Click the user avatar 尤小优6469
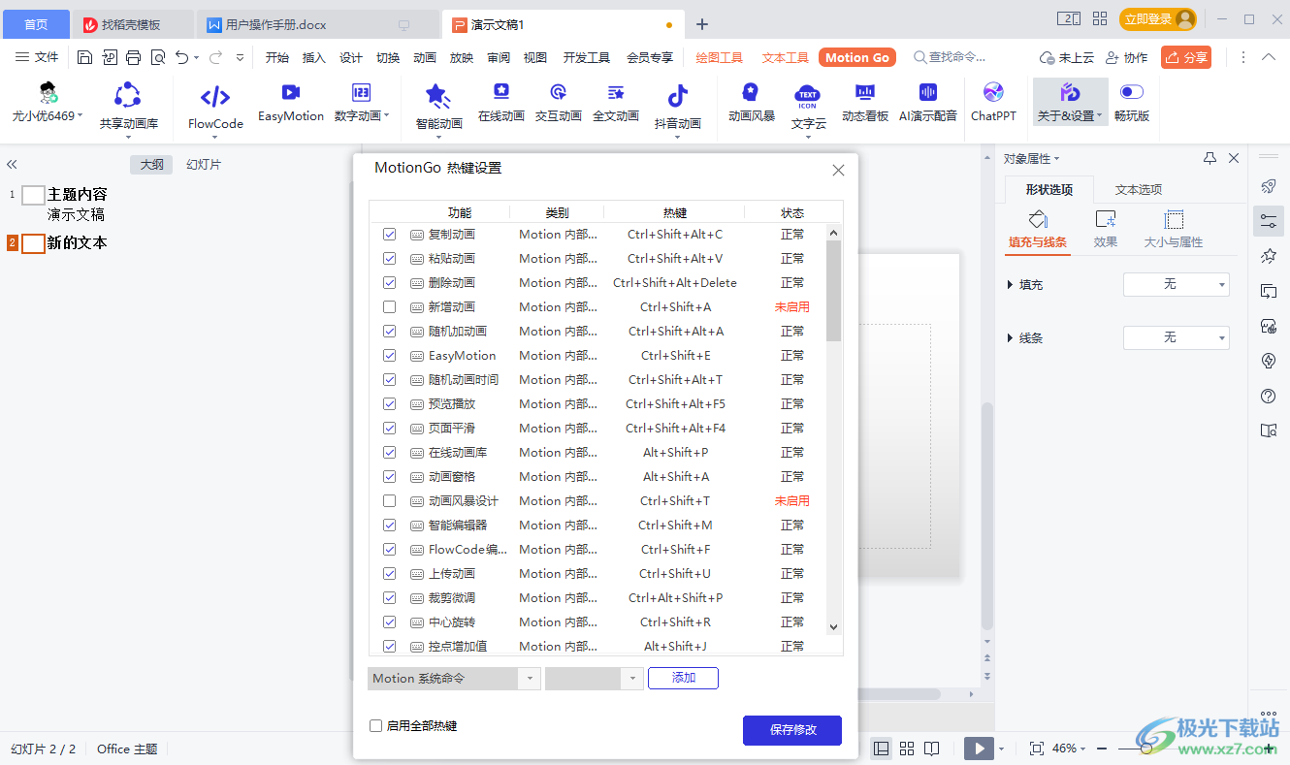Image resolution: width=1290 pixels, height=765 pixels. pyautogui.click(x=48, y=103)
